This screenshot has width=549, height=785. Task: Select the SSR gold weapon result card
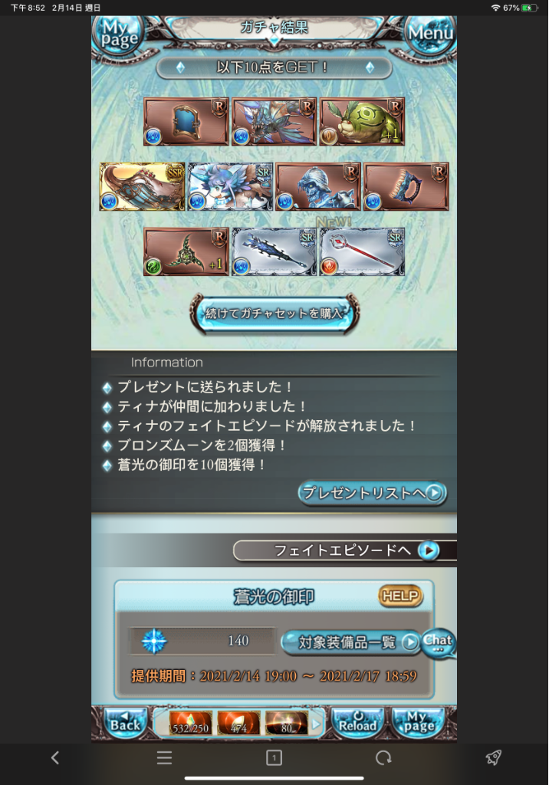pyautogui.click(x=143, y=186)
